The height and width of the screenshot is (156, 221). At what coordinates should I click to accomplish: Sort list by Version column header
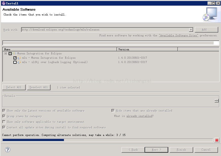pyautogui.click(x=147, y=49)
